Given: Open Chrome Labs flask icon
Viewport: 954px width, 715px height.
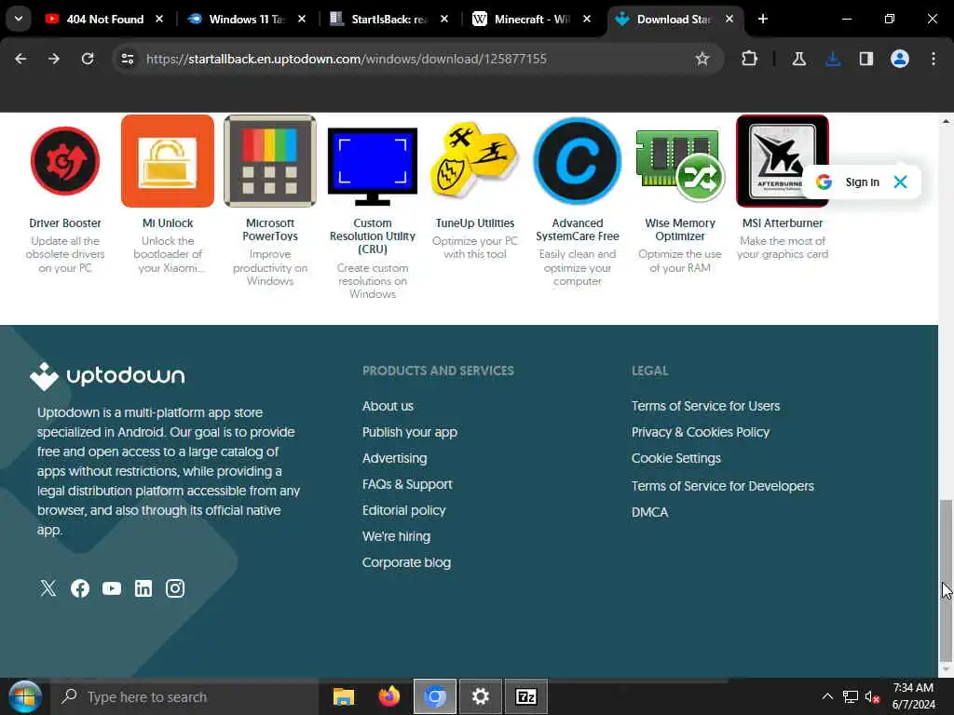Looking at the screenshot, I should point(798,59).
